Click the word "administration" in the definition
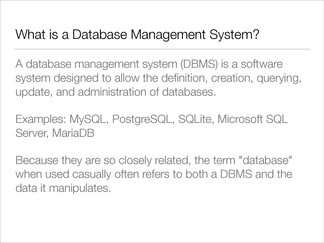The image size is (324, 243). pyautogui.click(x=112, y=92)
